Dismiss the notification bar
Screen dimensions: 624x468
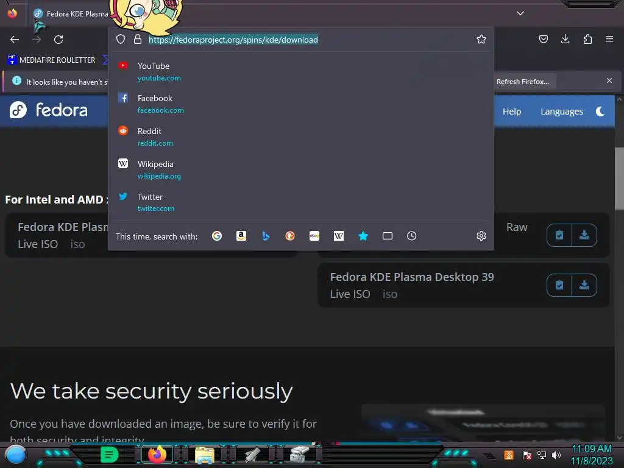click(609, 80)
